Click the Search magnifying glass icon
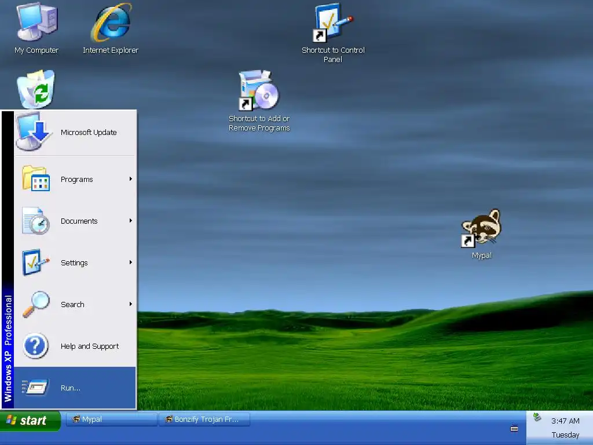Image resolution: width=593 pixels, height=445 pixels. (35, 304)
